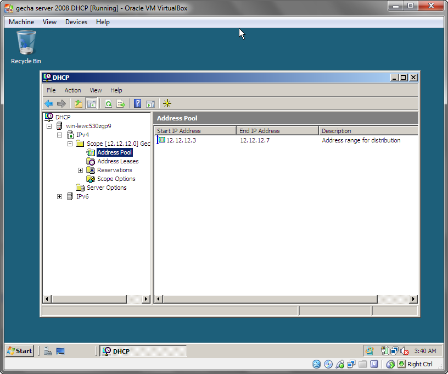The width and height of the screenshot is (448, 374).
Task: Click VirtualBox USB status icon
Action: tap(340, 364)
